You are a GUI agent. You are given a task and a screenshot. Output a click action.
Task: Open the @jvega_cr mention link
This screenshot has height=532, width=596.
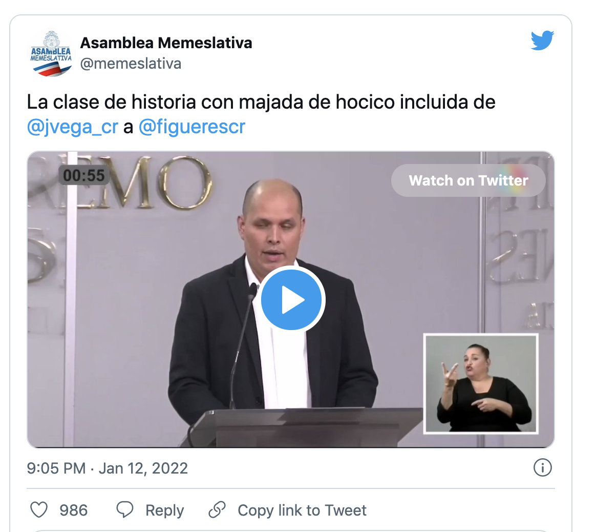(72, 127)
